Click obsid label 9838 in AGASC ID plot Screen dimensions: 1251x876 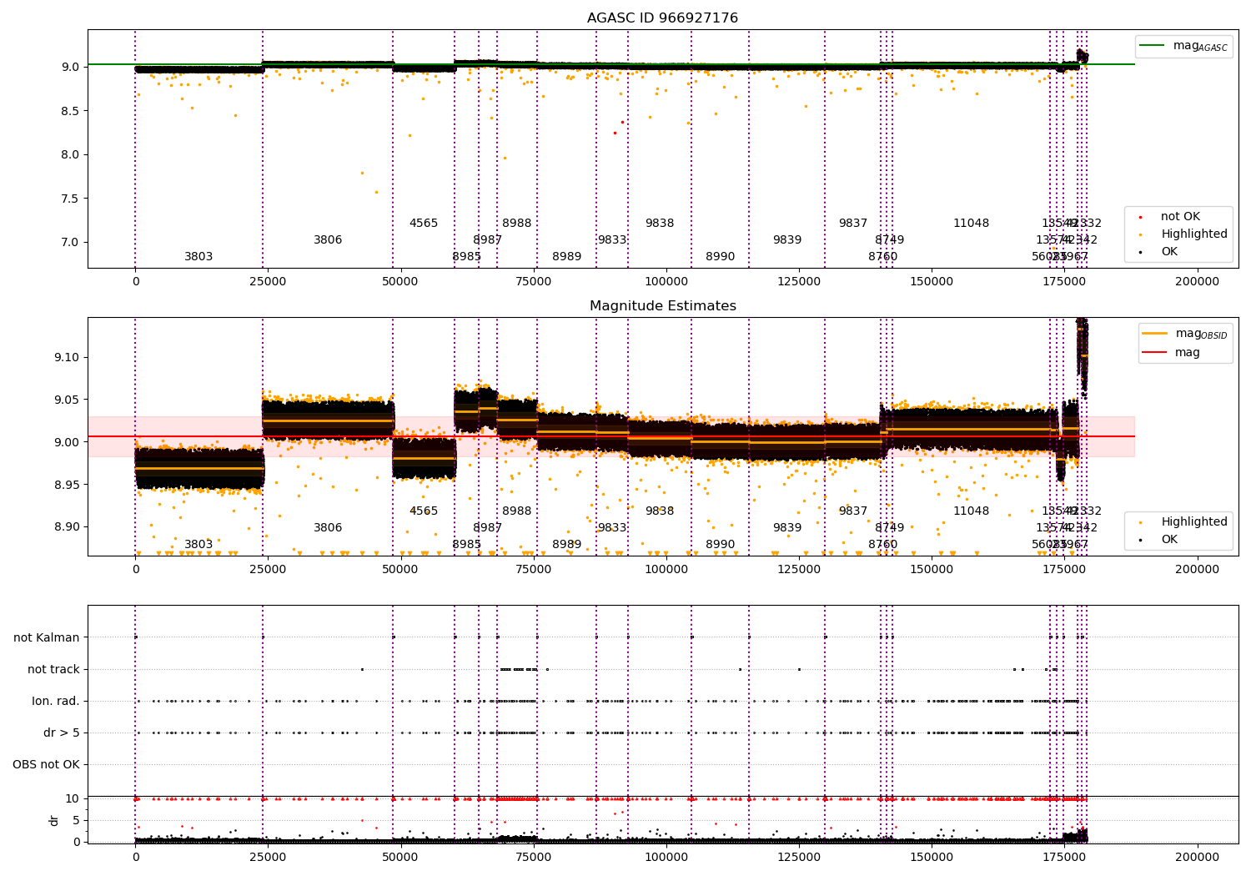660,224
